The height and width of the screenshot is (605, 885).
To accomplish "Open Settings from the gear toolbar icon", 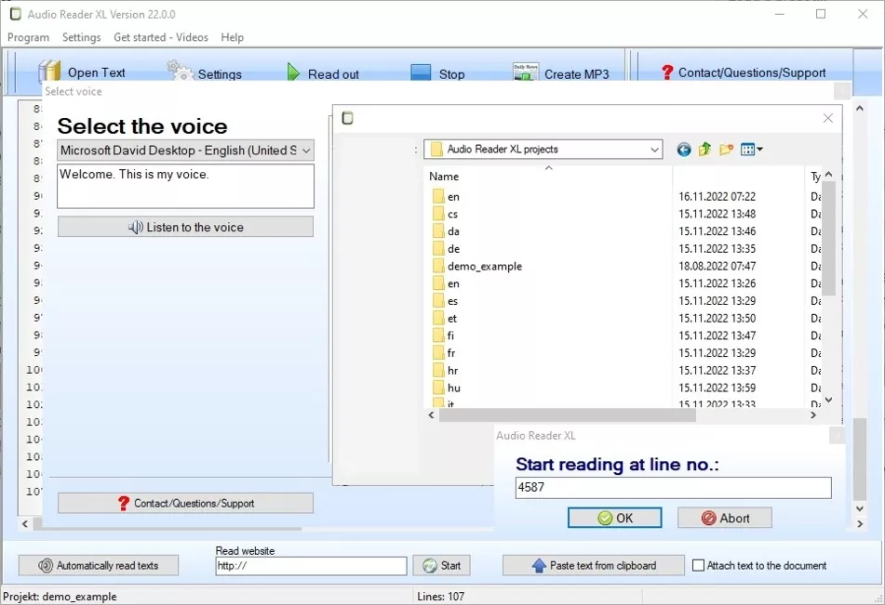I will click(x=180, y=71).
